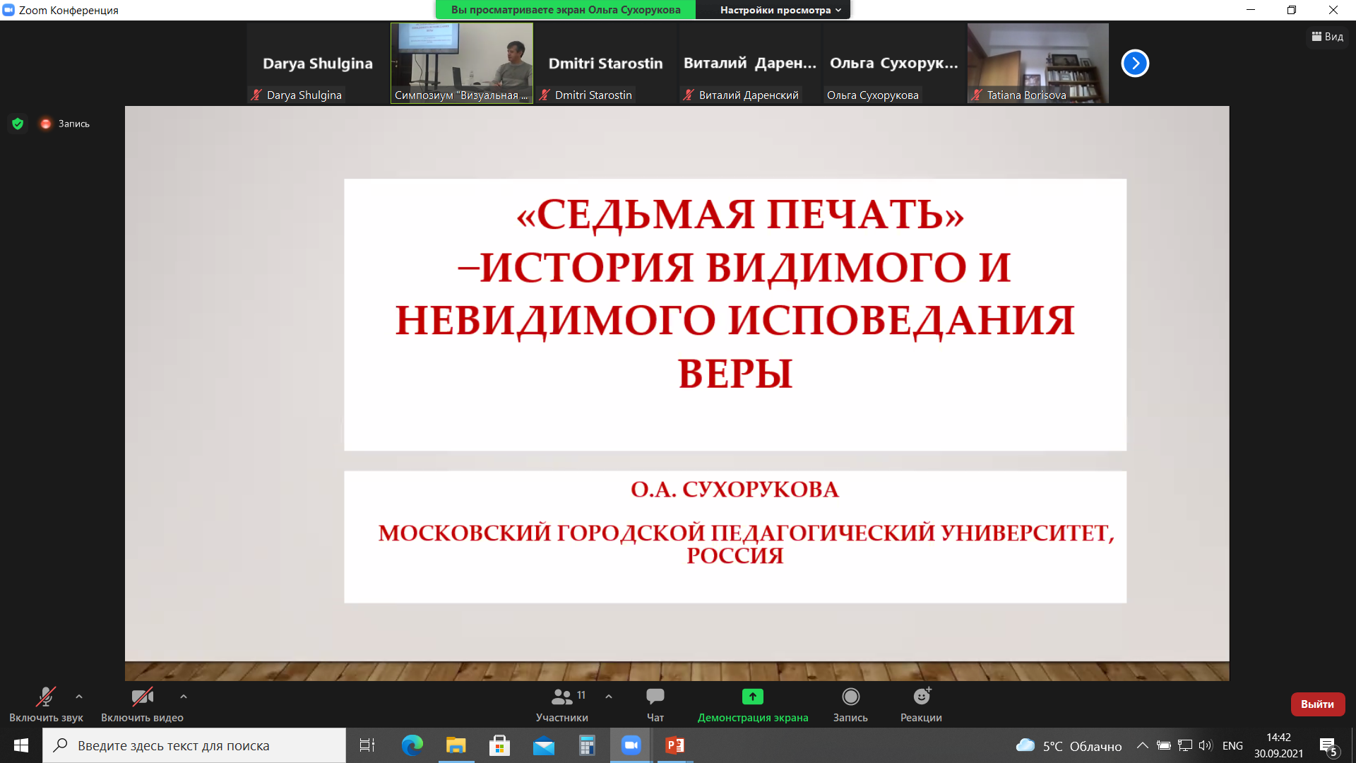
Task: Click the red Запись recording indicator
Action: (x=65, y=124)
